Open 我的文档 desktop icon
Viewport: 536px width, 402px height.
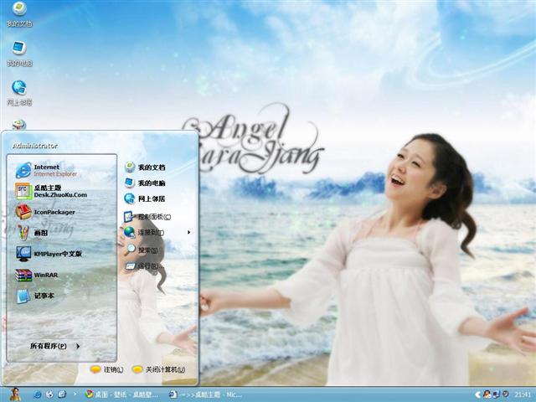19,14
